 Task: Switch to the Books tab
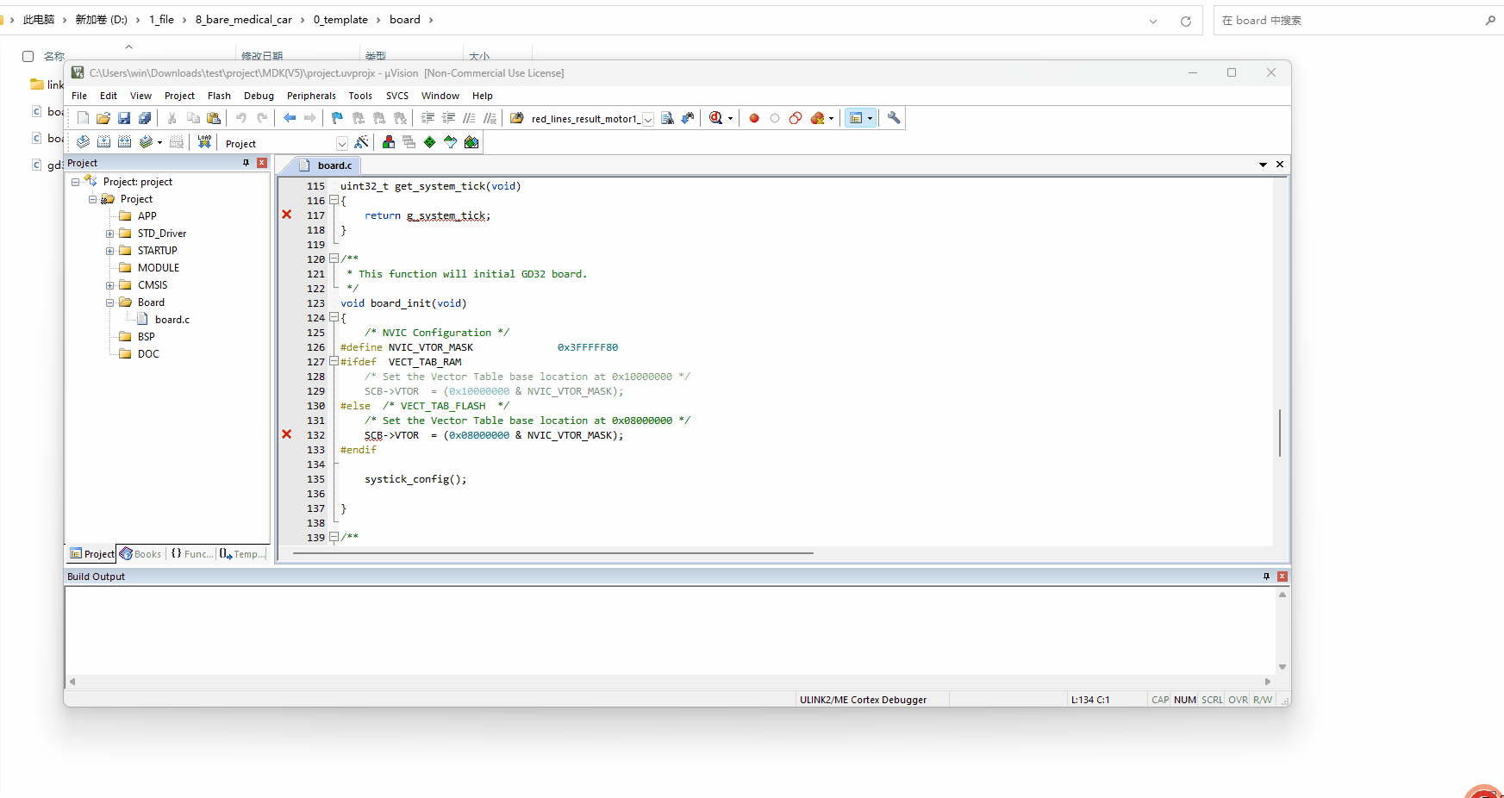click(140, 553)
